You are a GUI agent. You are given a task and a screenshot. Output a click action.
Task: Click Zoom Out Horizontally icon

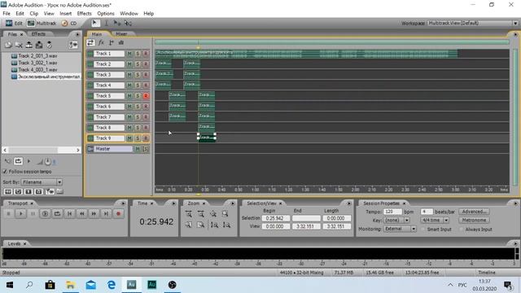pyautogui.click(x=201, y=213)
